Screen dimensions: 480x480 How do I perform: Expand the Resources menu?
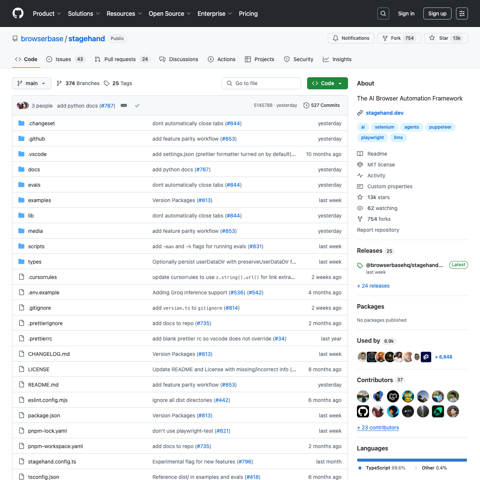(124, 13)
